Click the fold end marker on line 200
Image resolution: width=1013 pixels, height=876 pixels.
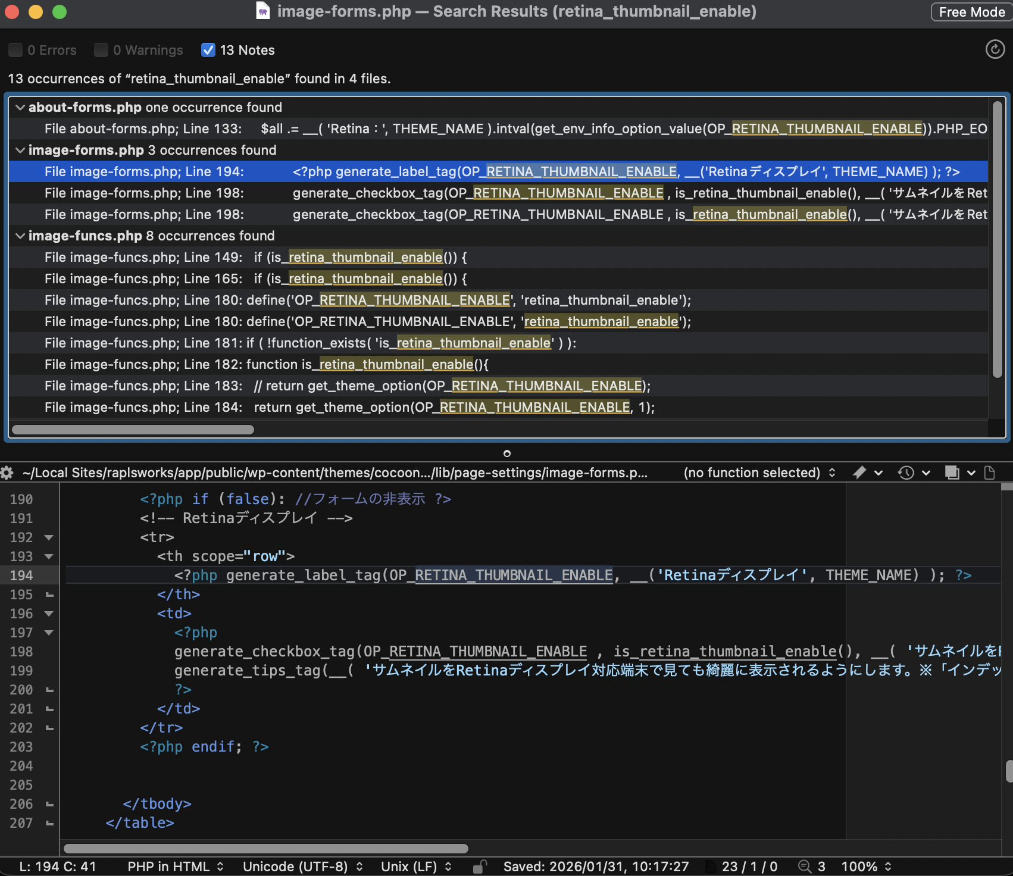(49, 690)
